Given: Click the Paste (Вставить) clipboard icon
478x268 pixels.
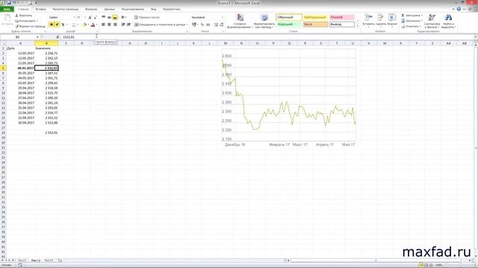Looking at the screenshot, I should pyautogui.click(x=7, y=18).
